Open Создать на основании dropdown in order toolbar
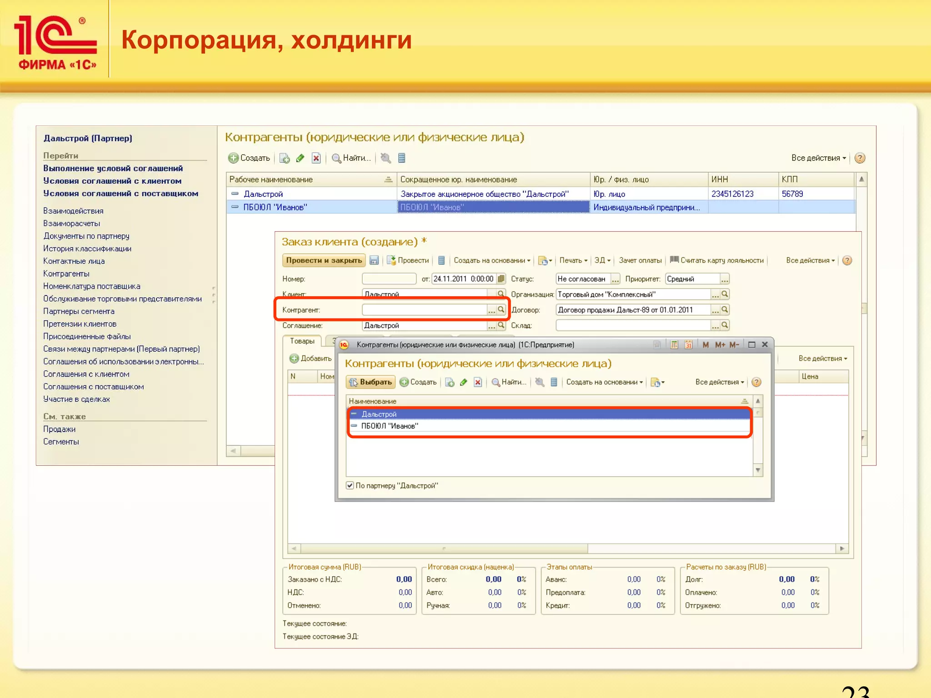931x698 pixels. coord(492,260)
